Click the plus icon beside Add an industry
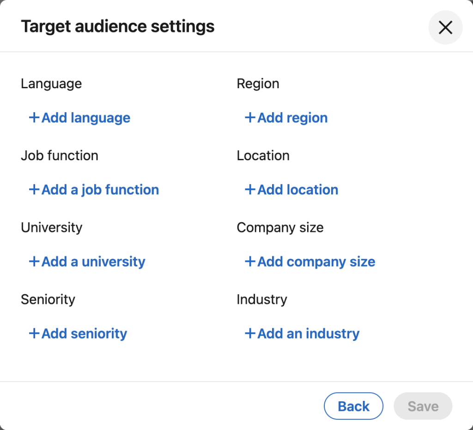473x430 pixels. 250,334
